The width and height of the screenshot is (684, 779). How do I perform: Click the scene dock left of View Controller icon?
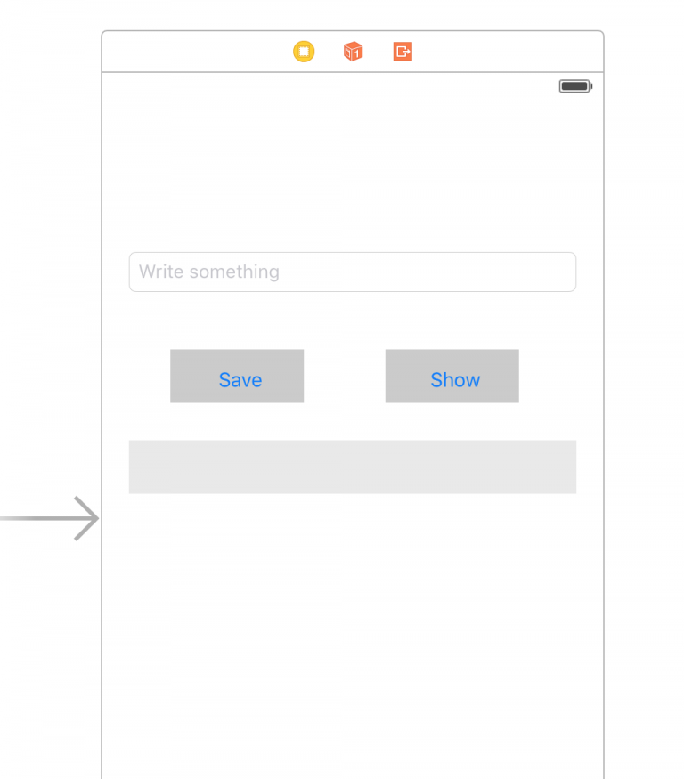pos(196,52)
